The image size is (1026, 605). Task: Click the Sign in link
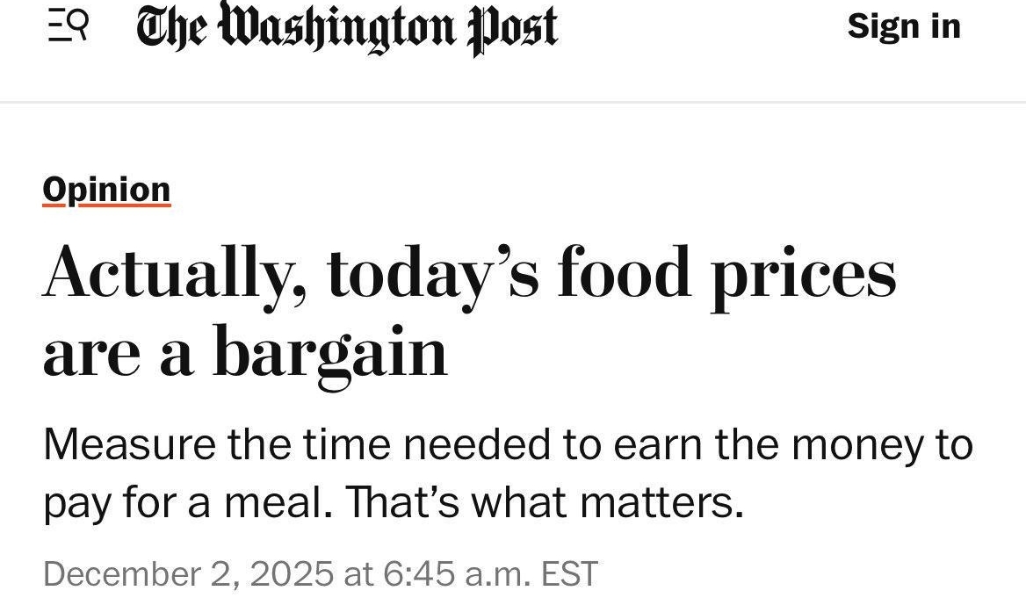[904, 26]
